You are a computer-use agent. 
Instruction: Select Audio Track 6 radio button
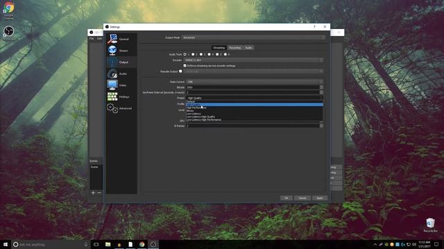(x=225, y=54)
